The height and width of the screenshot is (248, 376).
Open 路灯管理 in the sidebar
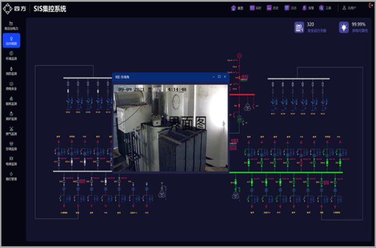[11, 176]
